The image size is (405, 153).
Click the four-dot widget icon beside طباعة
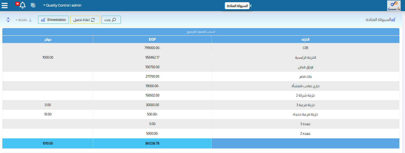(8, 20)
